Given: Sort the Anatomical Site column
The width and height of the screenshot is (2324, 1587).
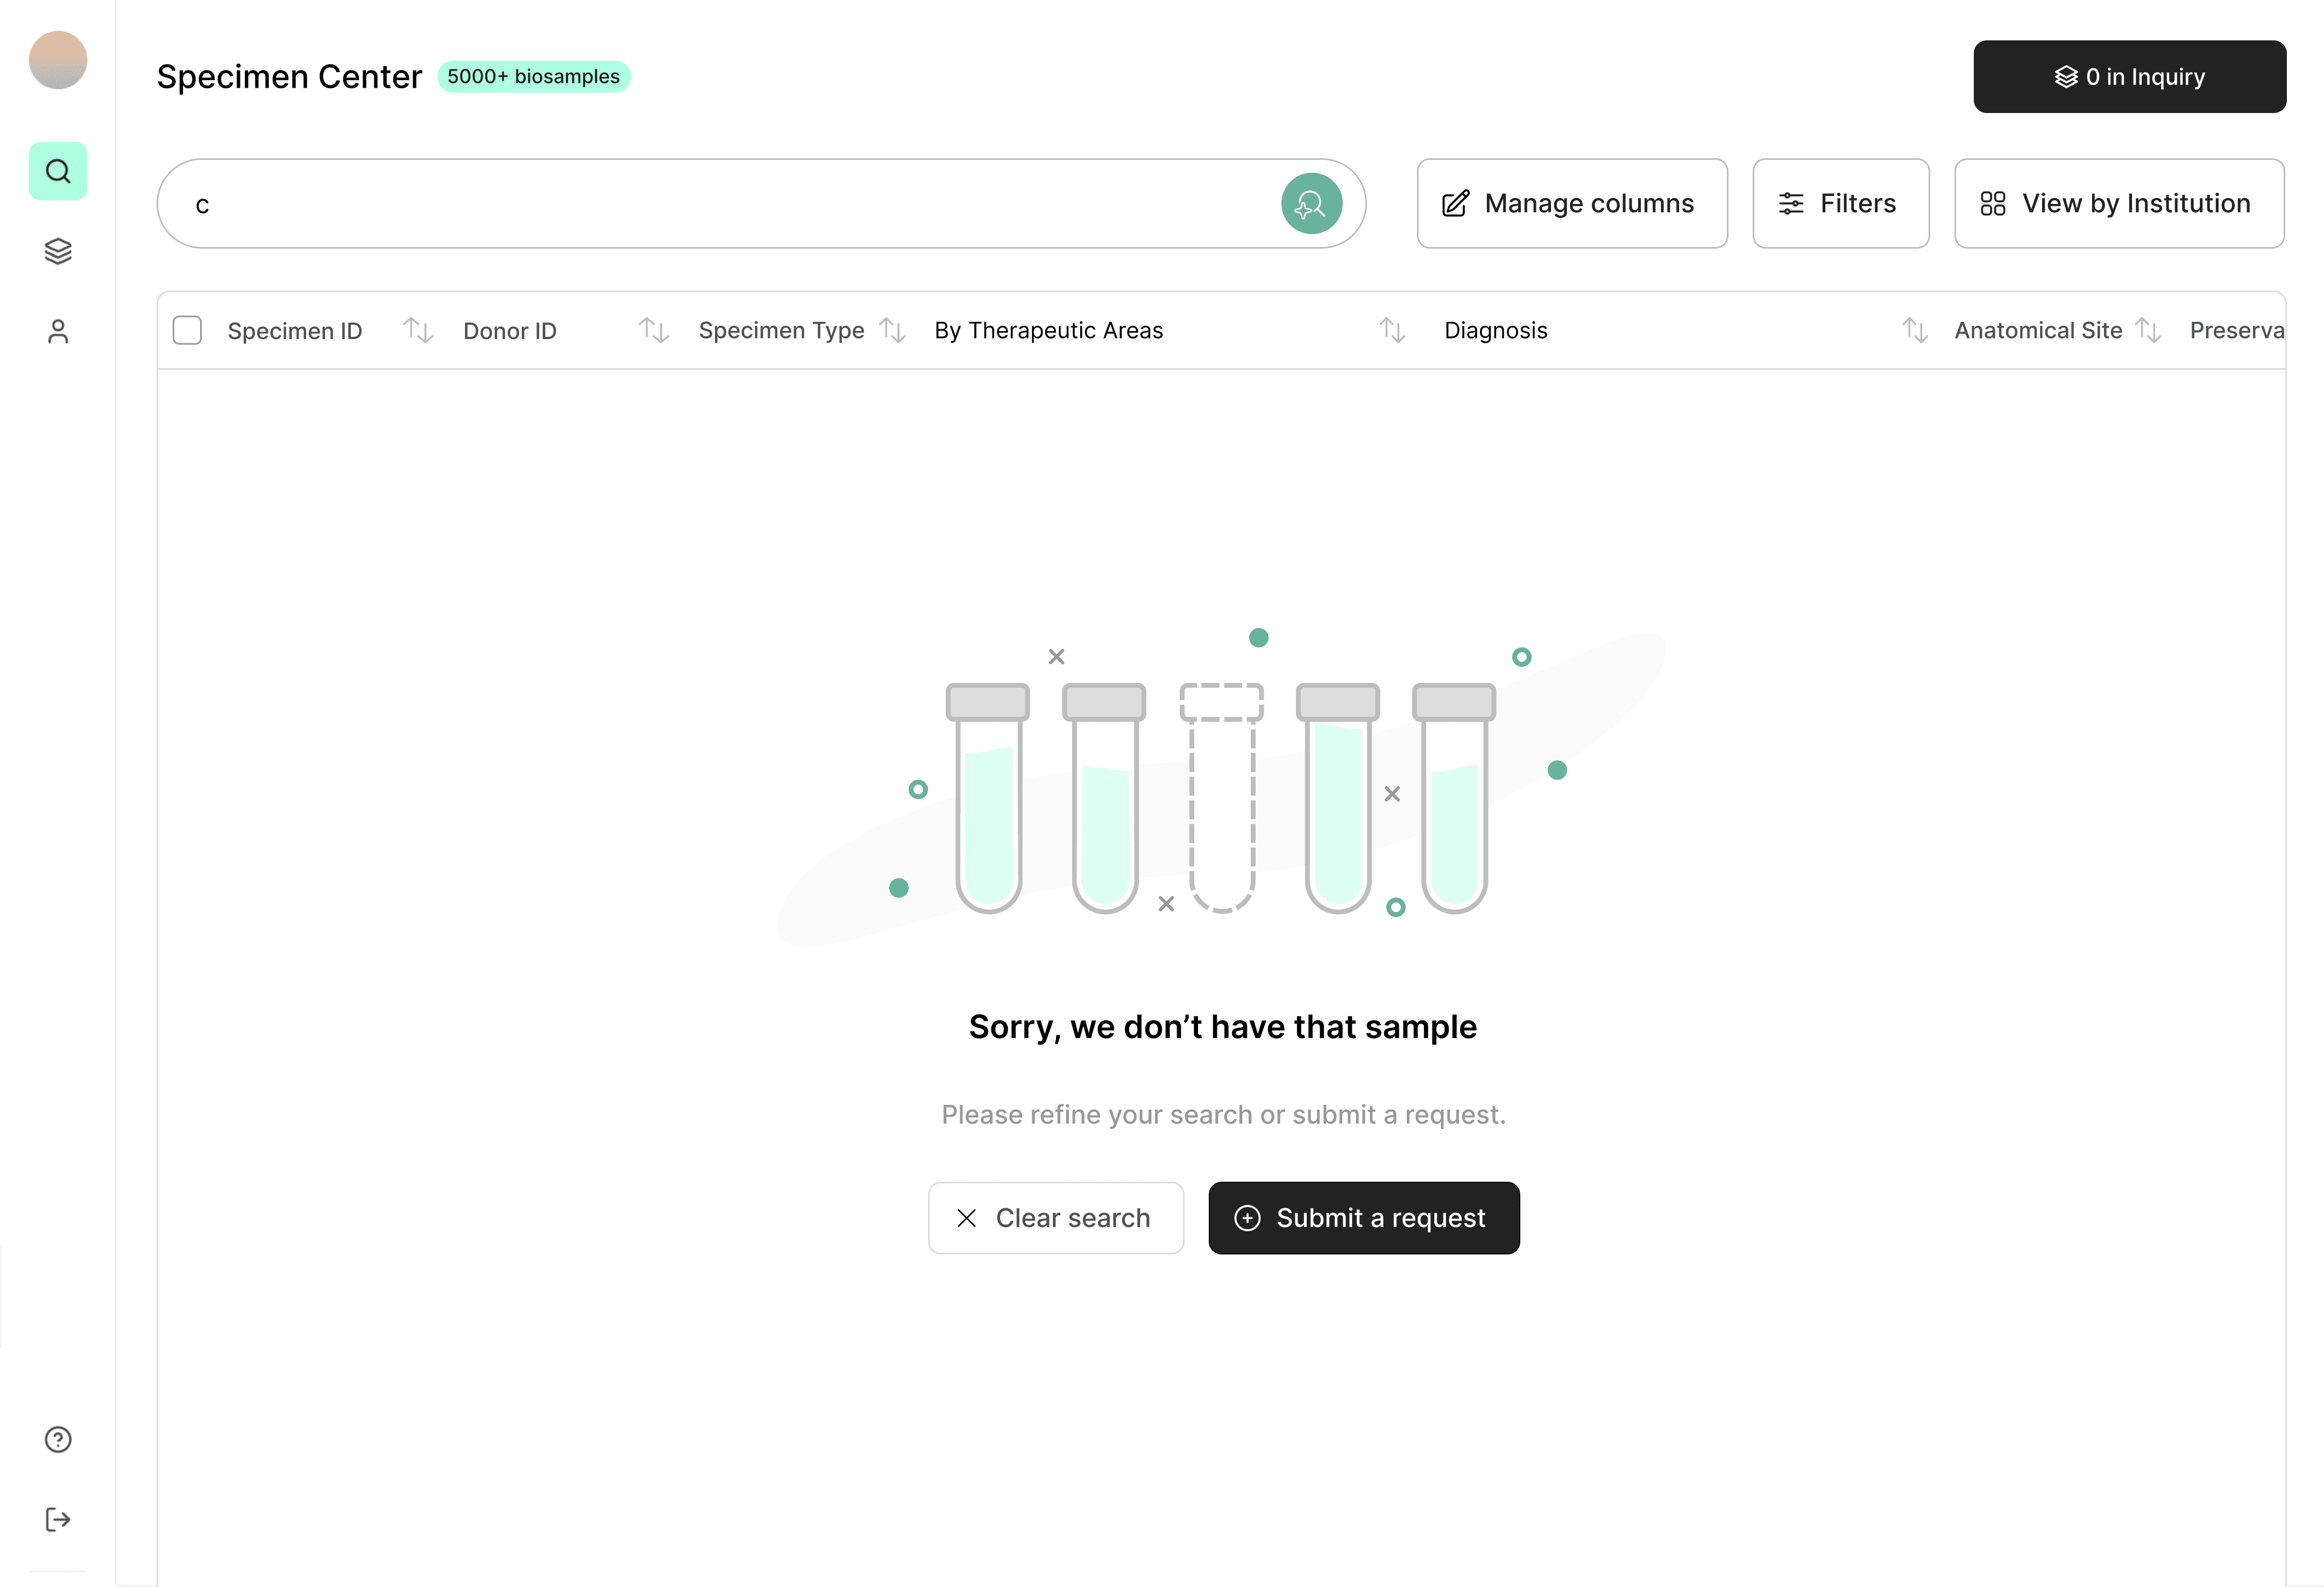Looking at the screenshot, I should (x=2148, y=330).
